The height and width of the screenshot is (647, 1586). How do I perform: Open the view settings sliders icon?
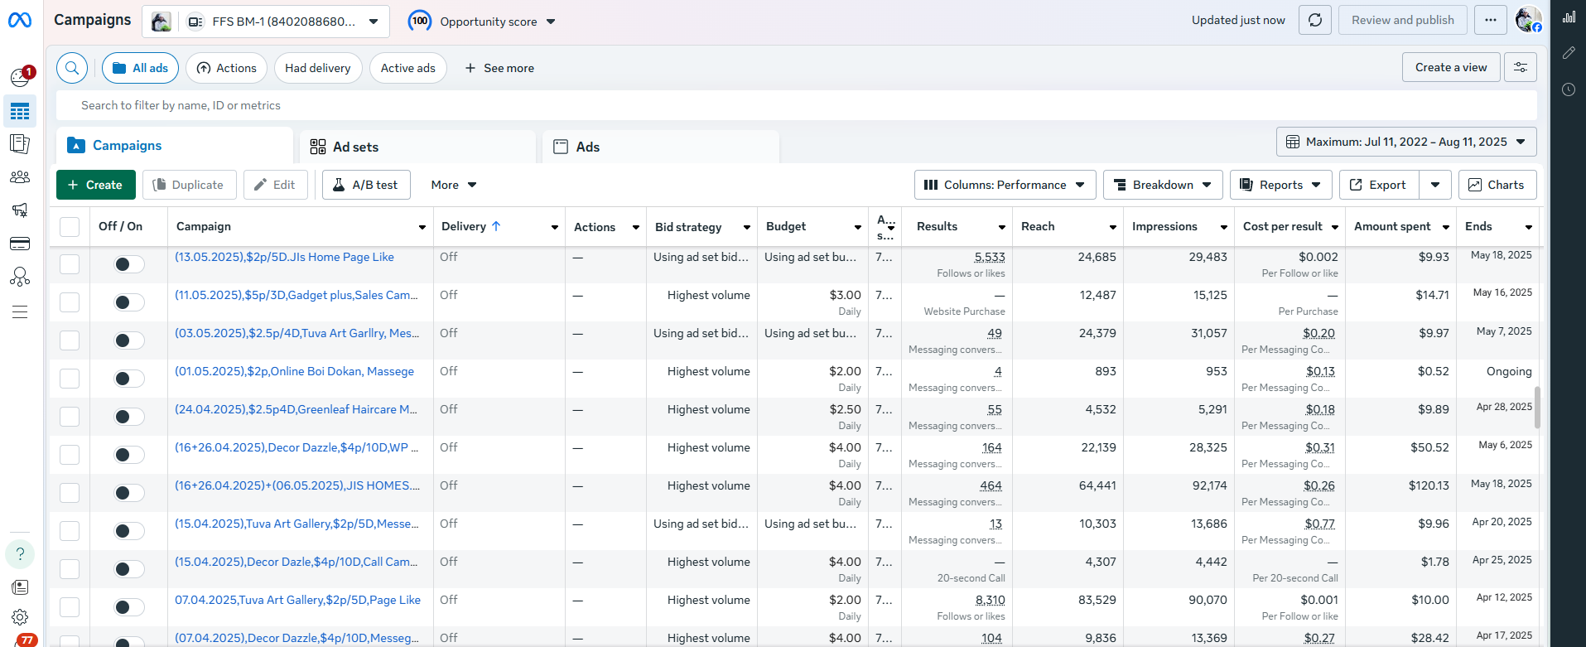(x=1521, y=67)
